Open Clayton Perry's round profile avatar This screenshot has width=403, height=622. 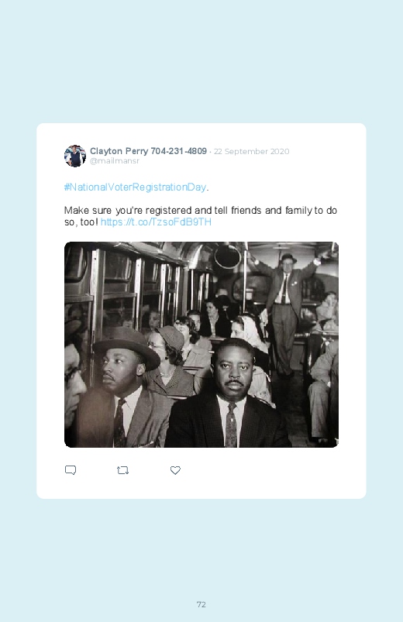point(75,156)
